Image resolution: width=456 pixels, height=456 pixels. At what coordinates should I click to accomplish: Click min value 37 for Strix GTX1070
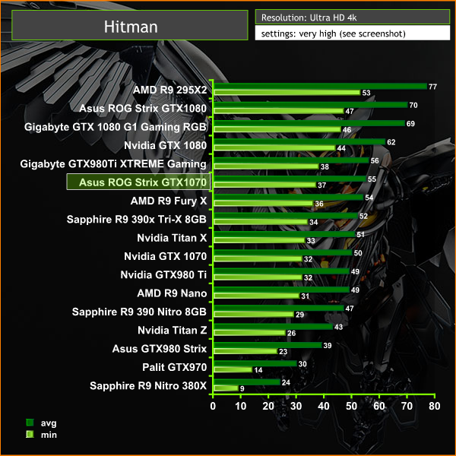pyautogui.click(x=322, y=185)
